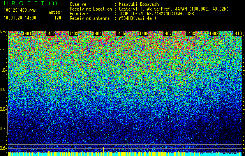Click the 1408 time marker
This screenshot has width=245, height=156.
pyautogui.click(x=190, y=34)
